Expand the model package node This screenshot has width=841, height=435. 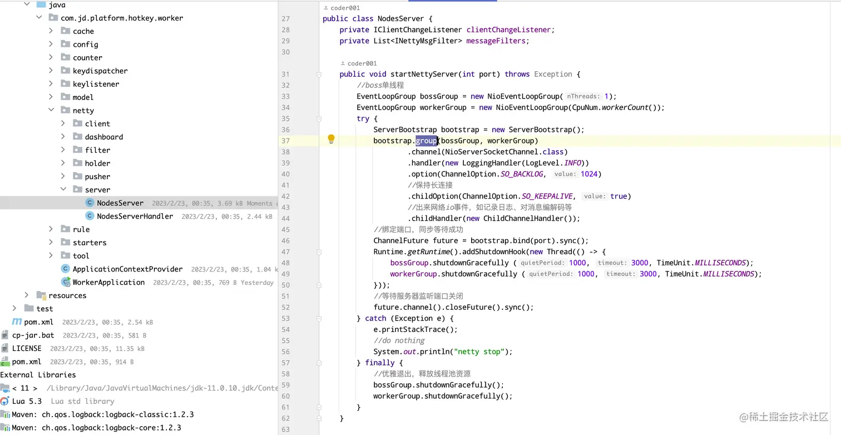coord(51,97)
